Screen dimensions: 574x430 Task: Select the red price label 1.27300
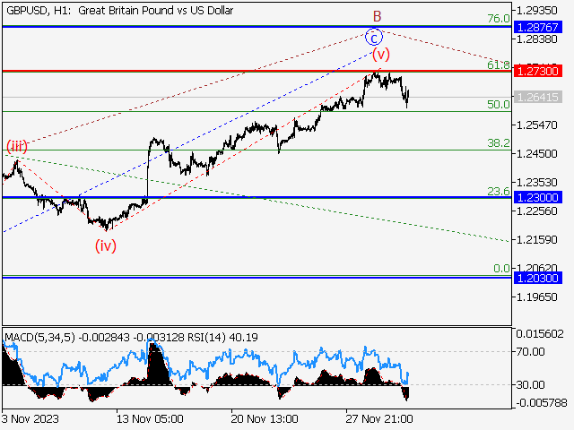537,71
